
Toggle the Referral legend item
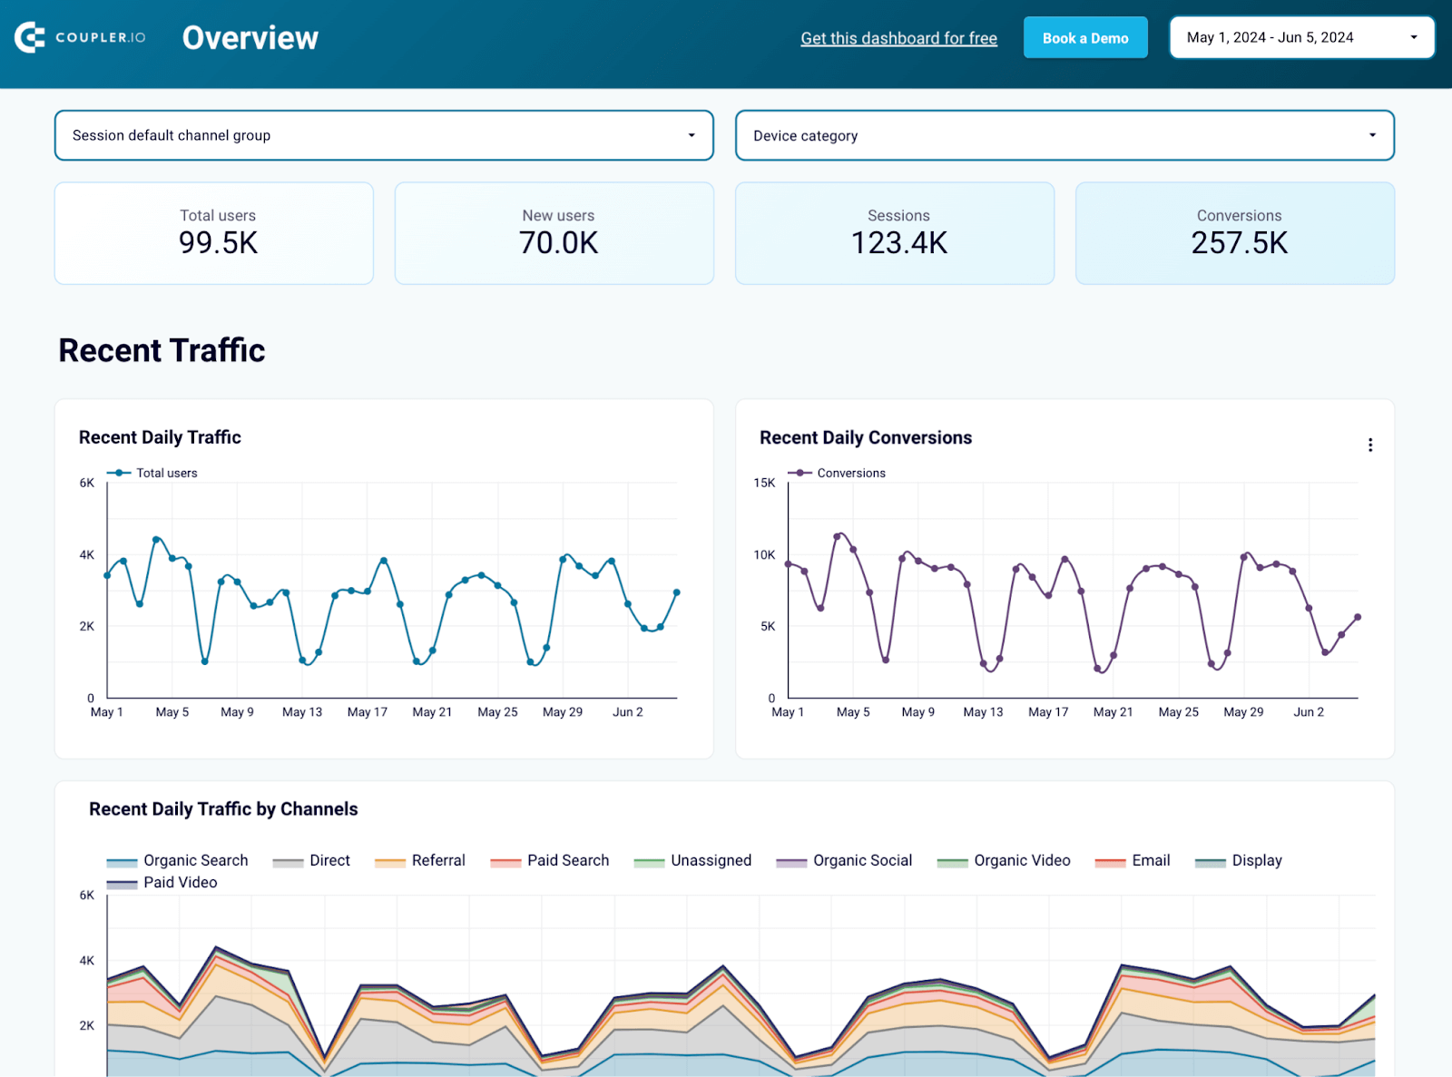click(420, 860)
